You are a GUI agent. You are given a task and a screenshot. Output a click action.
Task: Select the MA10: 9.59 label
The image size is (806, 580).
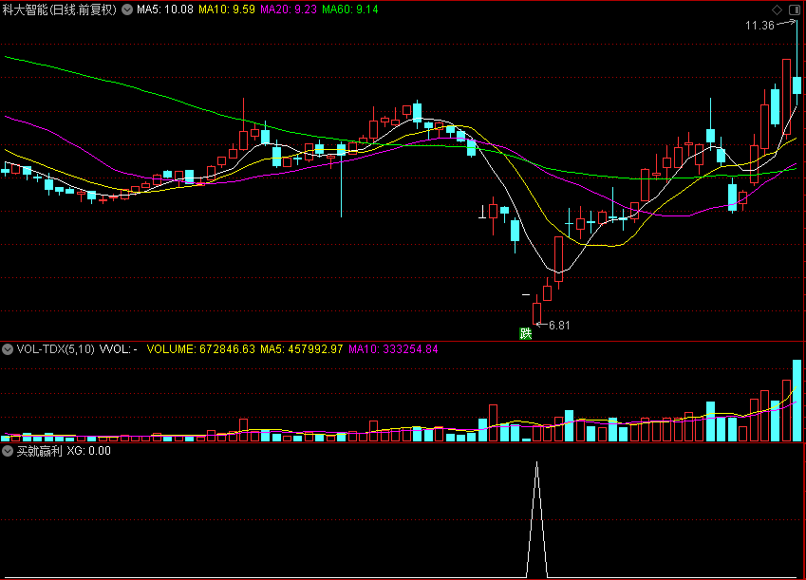pos(227,9)
